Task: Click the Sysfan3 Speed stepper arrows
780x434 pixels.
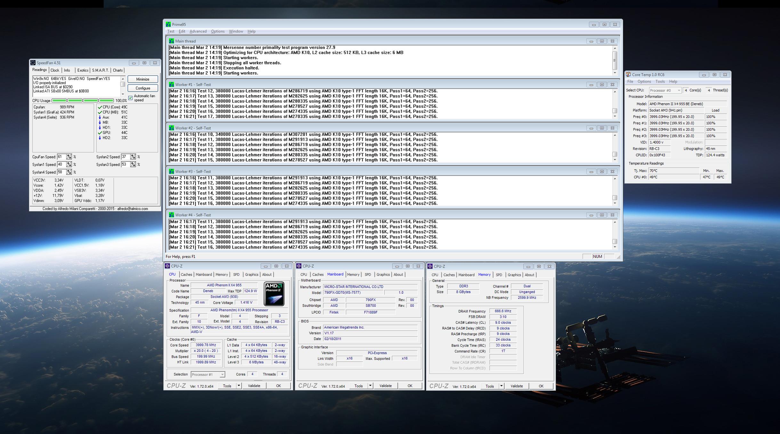Action: pyautogui.click(x=133, y=164)
